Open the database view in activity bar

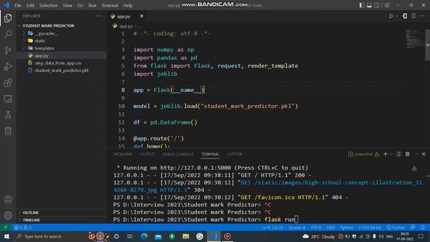pyautogui.click(x=8, y=131)
